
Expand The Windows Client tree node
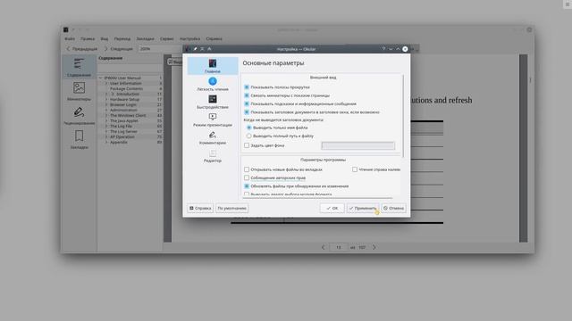(106, 115)
